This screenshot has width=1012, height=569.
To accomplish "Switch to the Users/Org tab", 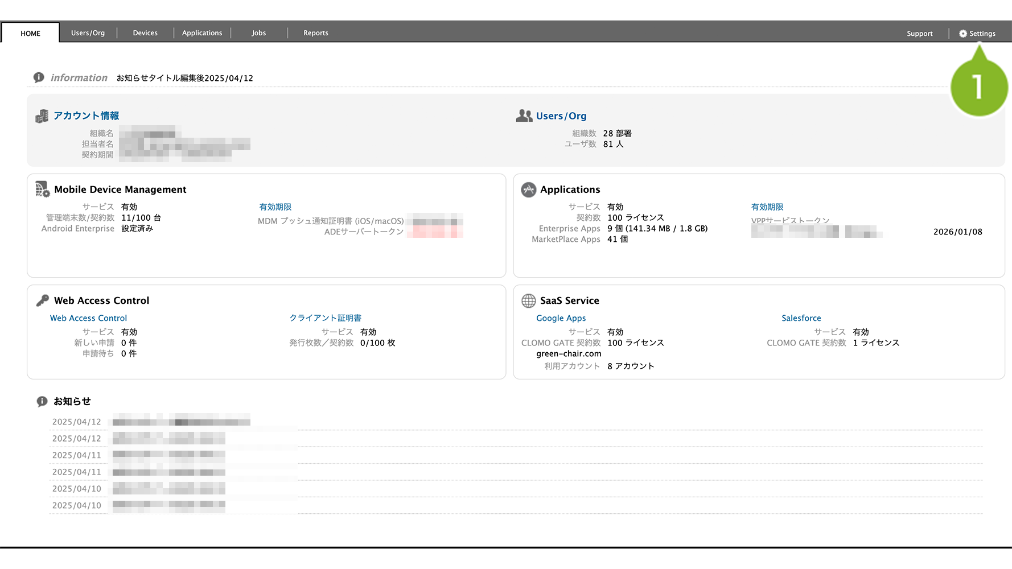I will 88,33.
